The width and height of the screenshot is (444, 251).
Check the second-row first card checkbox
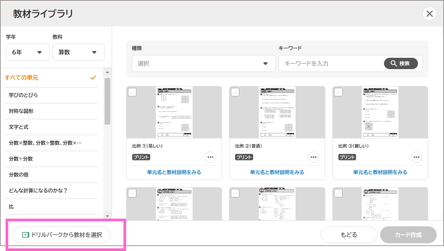pos(132,193)
